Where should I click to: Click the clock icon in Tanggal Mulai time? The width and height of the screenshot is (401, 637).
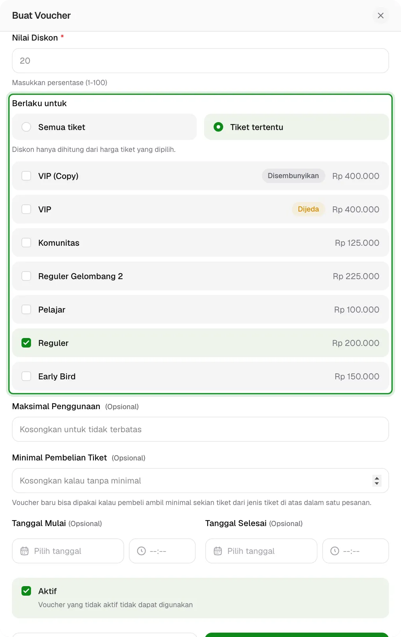[x=141, y=551]
